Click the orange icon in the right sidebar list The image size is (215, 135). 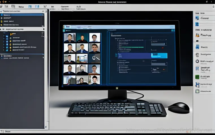click(x=197, y=35)
